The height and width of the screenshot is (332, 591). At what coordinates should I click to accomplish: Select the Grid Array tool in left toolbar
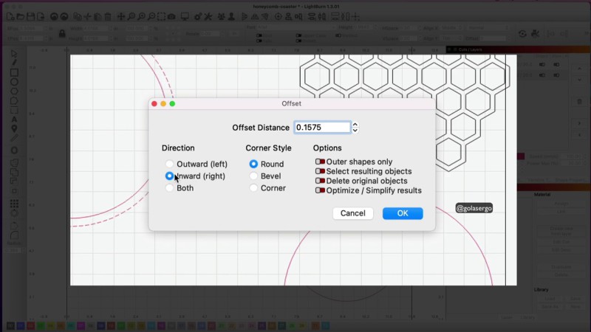coord(14,204)
